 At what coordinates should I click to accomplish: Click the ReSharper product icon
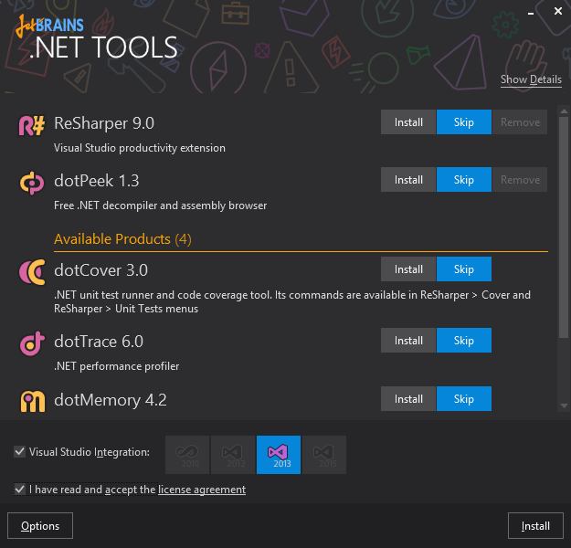coord(32,126)
